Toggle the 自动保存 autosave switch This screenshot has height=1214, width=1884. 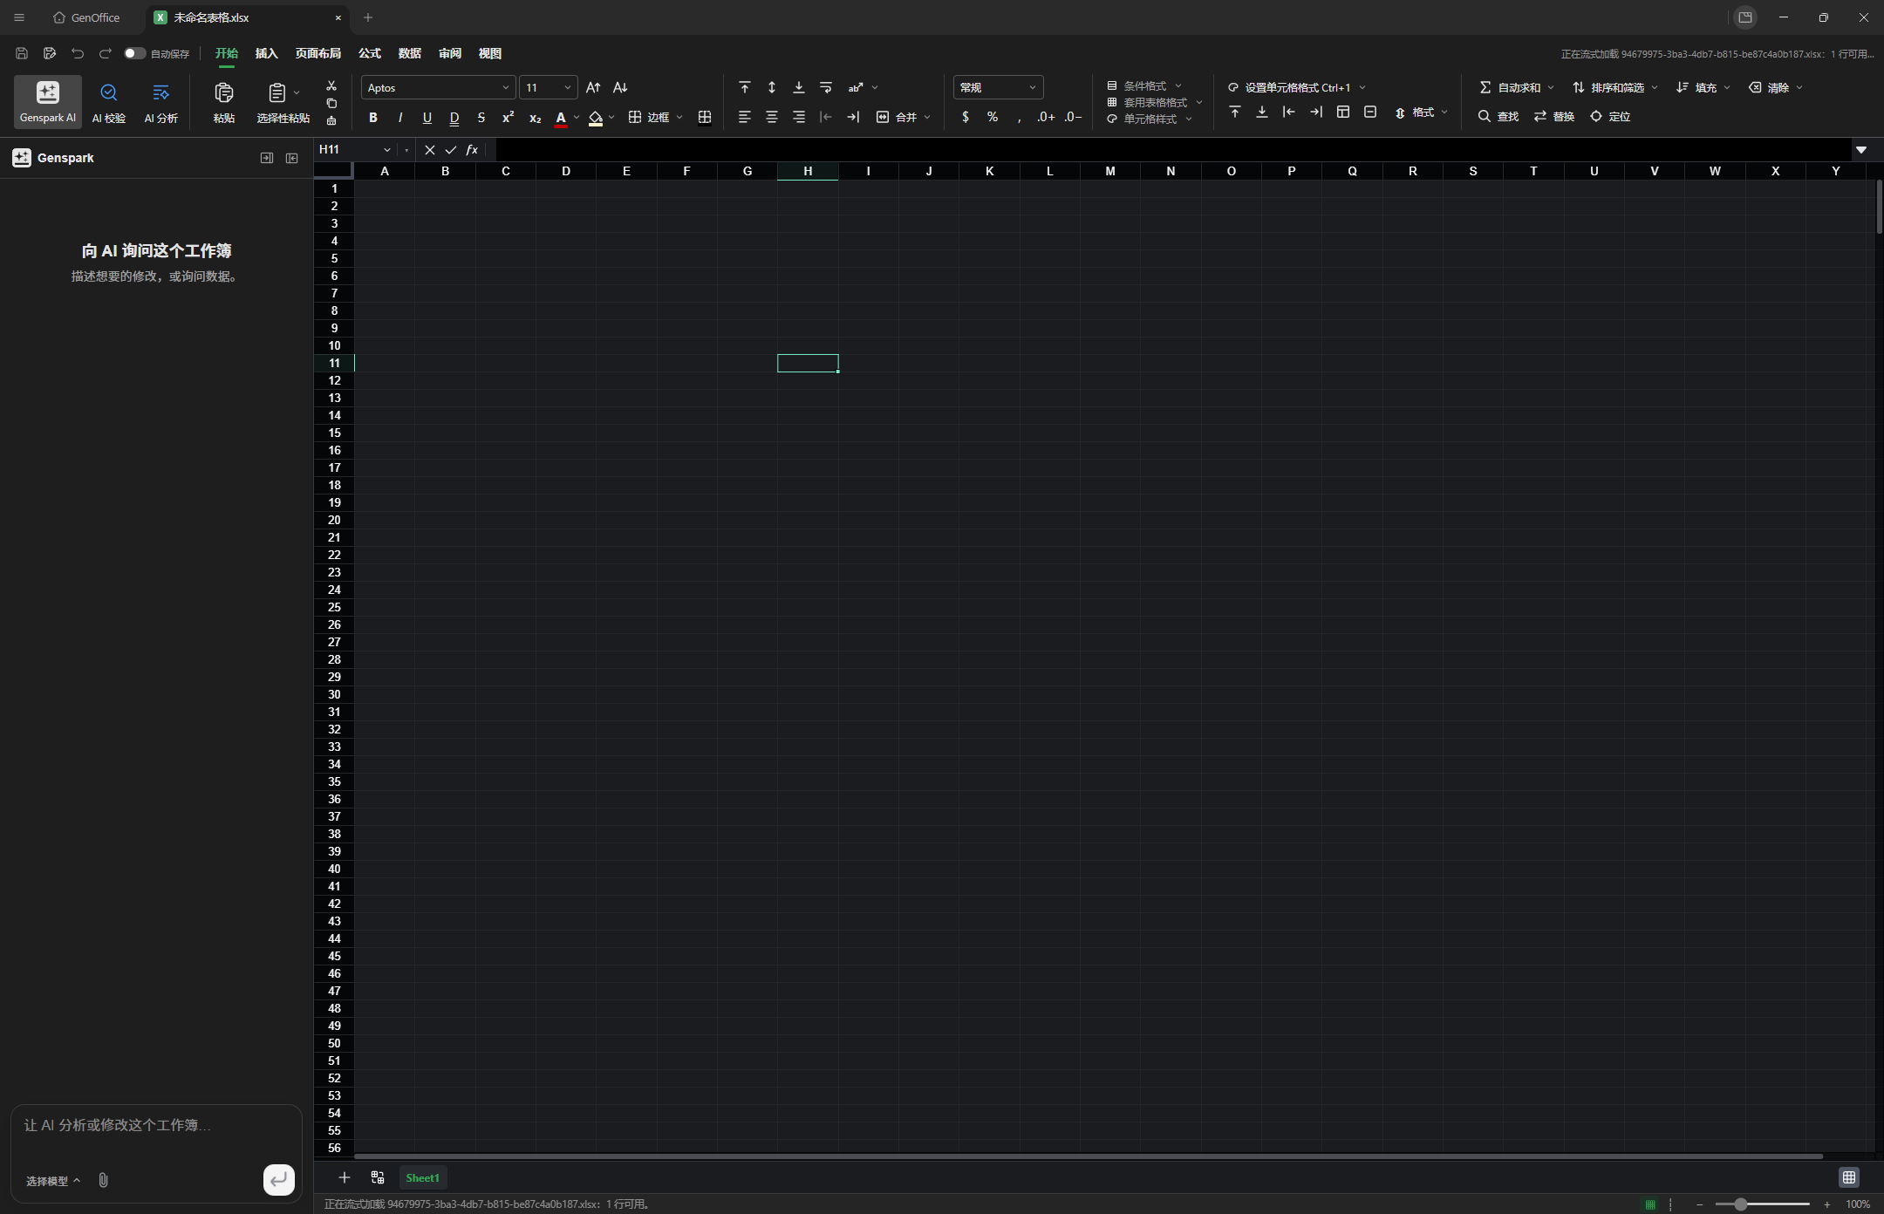134,53
